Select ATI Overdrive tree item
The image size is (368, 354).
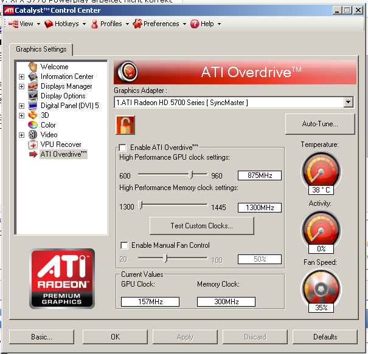pyautogui.click(x=64, y=154)
